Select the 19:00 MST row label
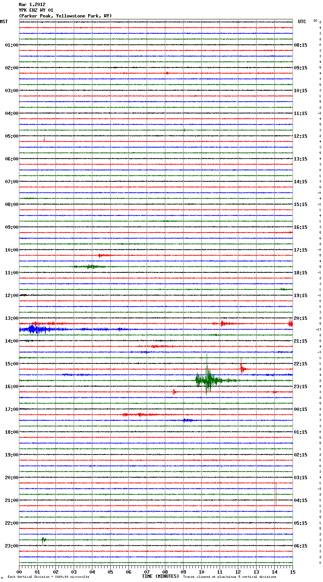 click(x=12, y=455)
